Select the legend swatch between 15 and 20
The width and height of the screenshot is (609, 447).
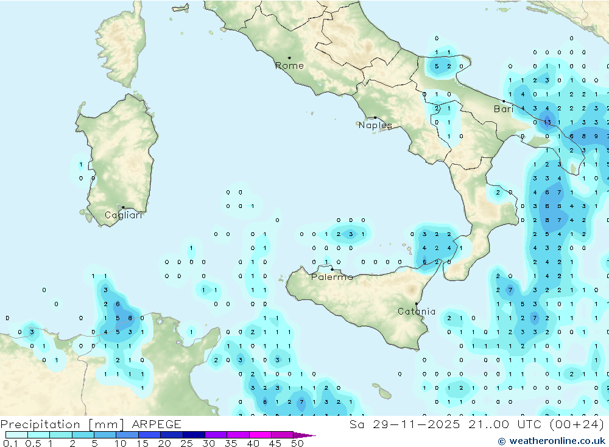pyautogui.click(x=149, y=435)
